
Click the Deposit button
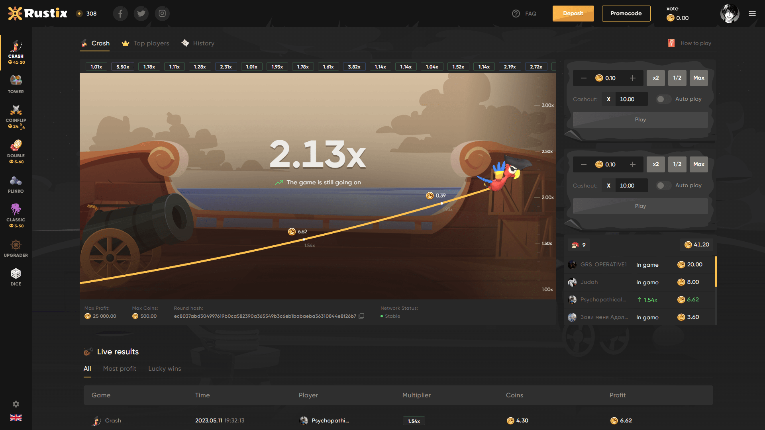[x=573, y=13]
